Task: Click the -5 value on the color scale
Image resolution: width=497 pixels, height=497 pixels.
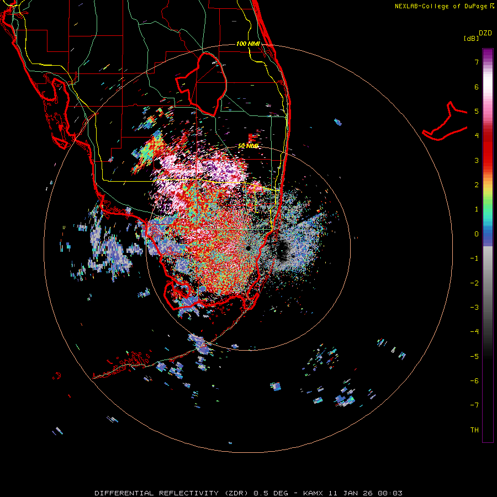Action: (x=474, y=357)
